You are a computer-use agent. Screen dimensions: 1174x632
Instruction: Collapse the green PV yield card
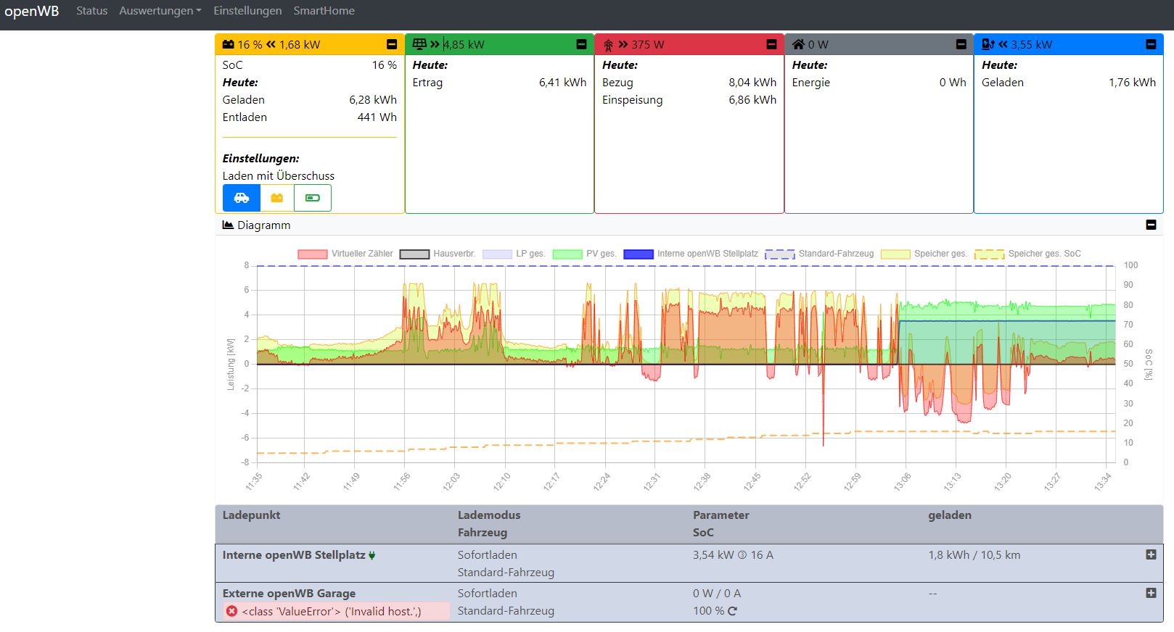[581, 44]
